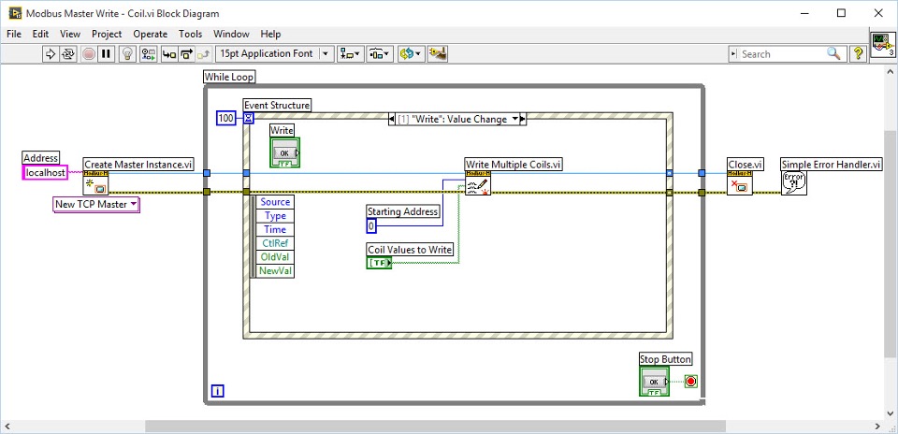Open the Tools menu
This screenshot has width=898, height=434.
point(190,34)
